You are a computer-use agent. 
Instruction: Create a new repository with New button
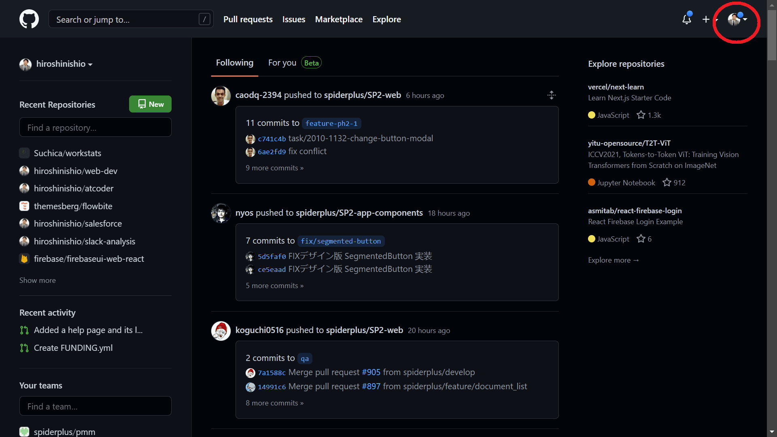point(150,104)
